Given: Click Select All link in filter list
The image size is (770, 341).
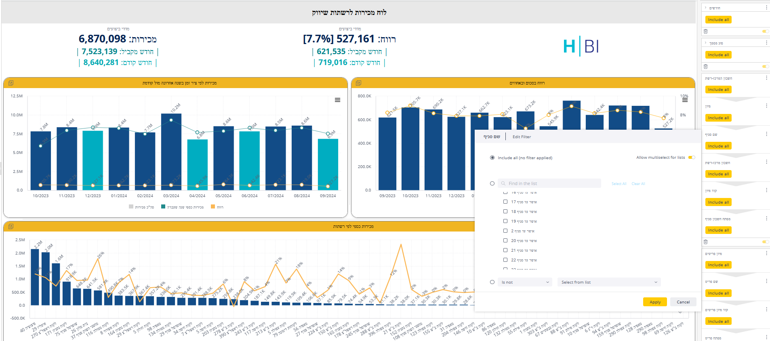Looking at the screenshot, I should [x=619, y=184].
